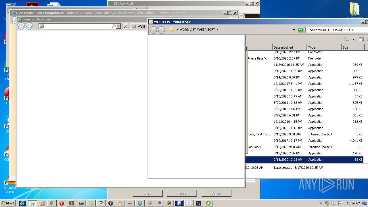Click the Back arrow in Internet Explorer

(21, 26)
